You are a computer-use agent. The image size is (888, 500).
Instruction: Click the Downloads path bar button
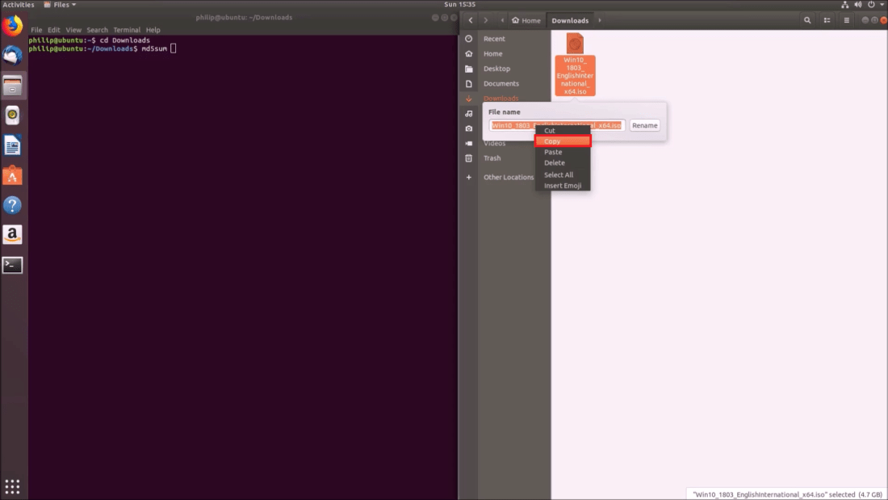pyautogui.click(x=570, y=20)
